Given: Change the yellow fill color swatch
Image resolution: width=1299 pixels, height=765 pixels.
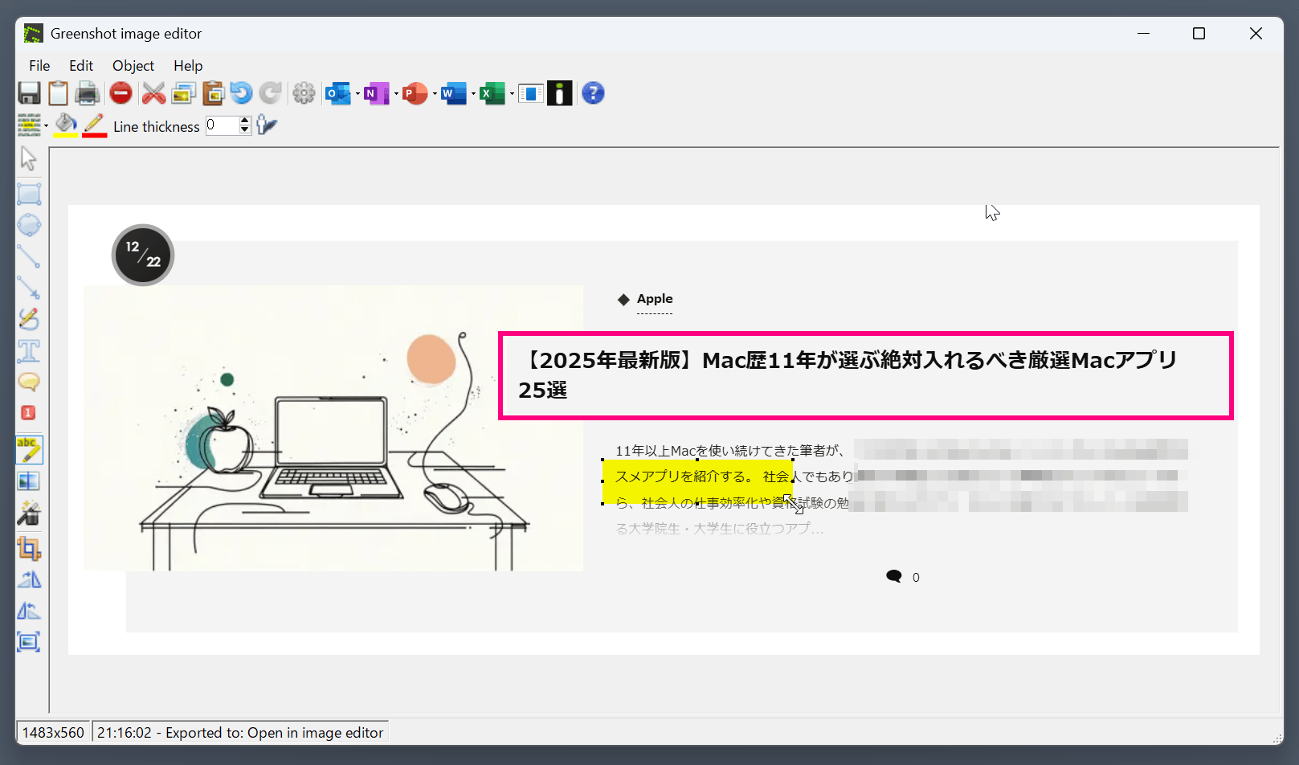Looking at the screenshot, I should click(x=66, y=125).
